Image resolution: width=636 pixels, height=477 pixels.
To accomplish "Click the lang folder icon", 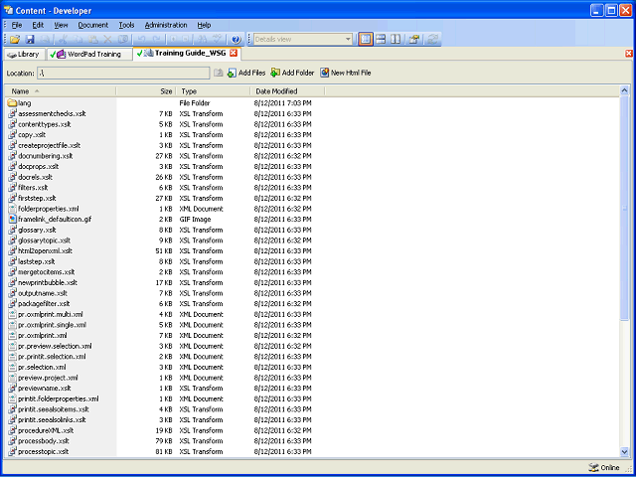I will (x=12, y=103).
